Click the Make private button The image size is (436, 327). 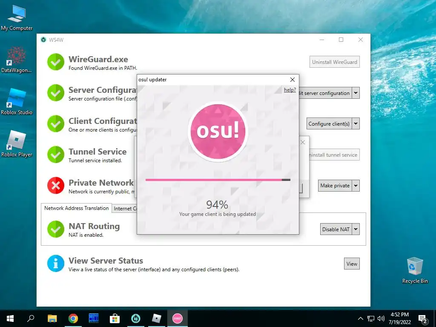click(x=335, y=186)
